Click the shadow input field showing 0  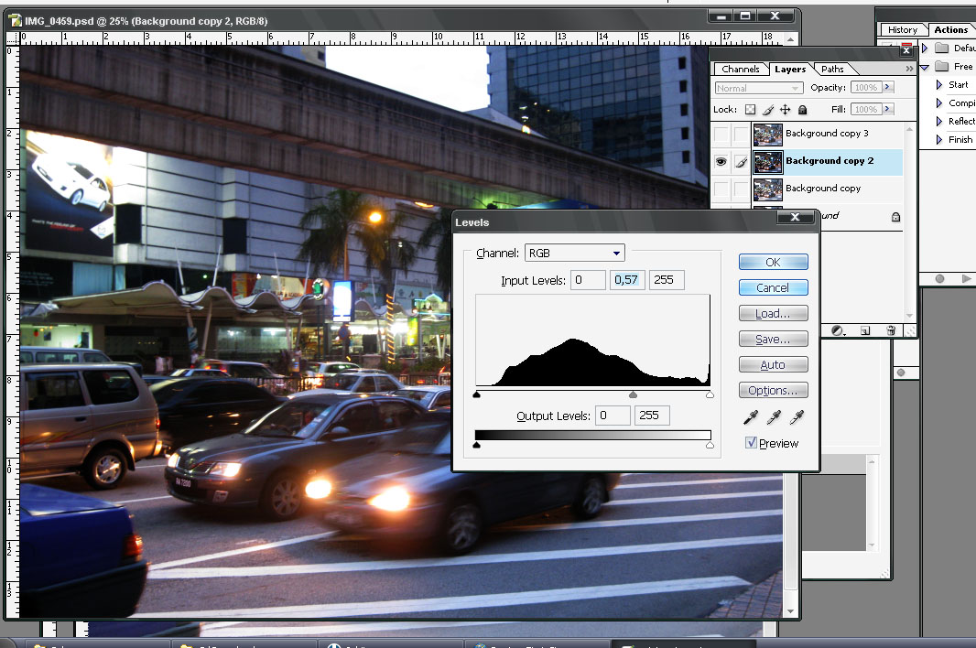tap(588, 280)
